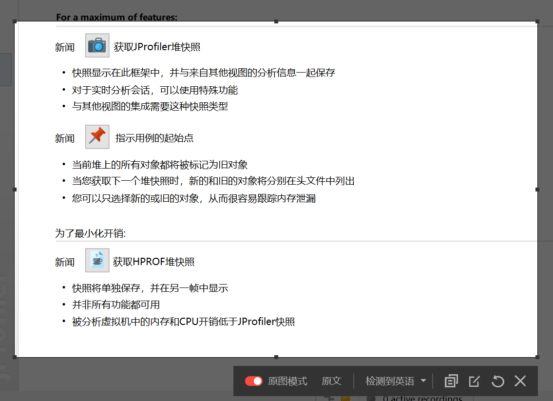This screenshot has height=401, width=553.
Task: Select the 获取HPROF堆快照 option
Action: click(153, 262)
